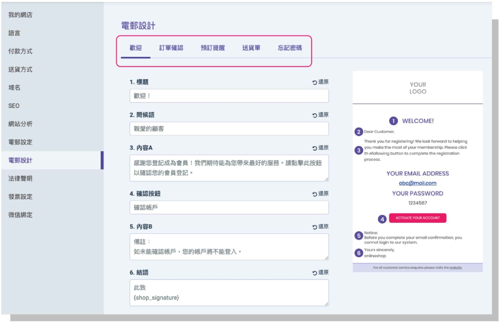Restore default for 標題 field
Image resolution: width=499 pixels, height=323 pixels.
[320, 82]
